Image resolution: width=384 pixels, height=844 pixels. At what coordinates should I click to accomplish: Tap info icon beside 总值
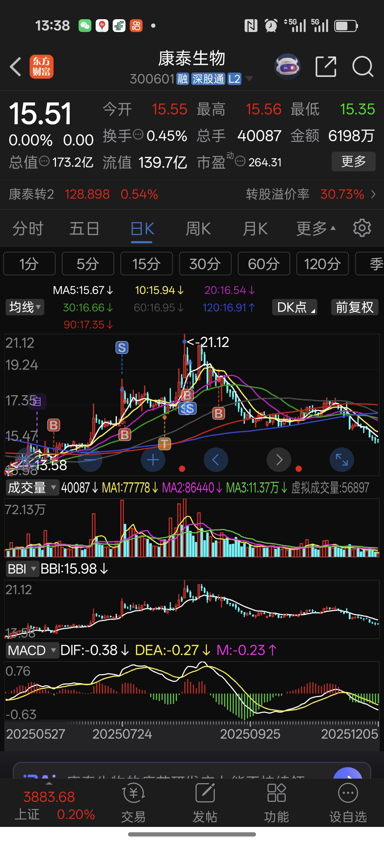(x=44, y=161)
